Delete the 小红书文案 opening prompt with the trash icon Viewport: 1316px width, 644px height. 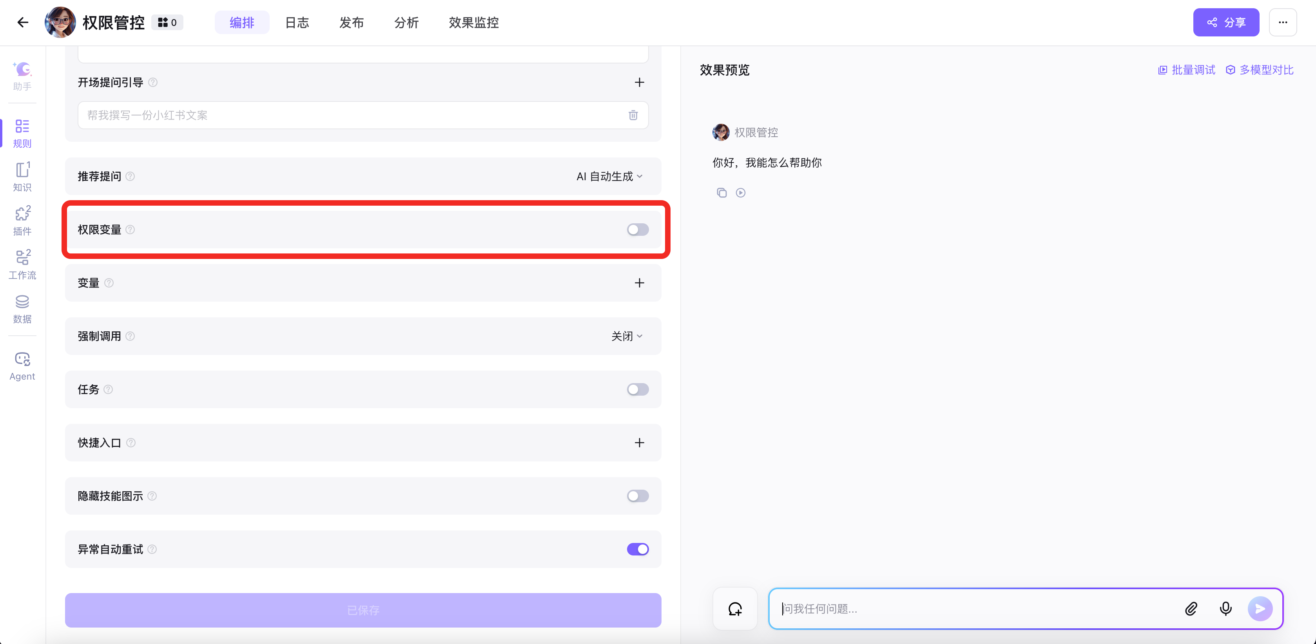coord(633,115)
